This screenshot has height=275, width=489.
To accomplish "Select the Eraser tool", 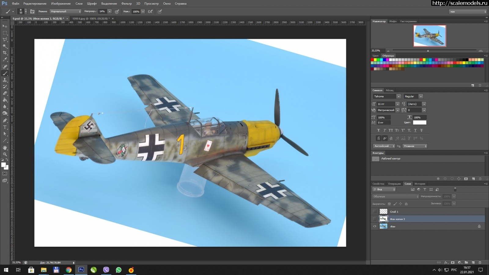I will point(5,93).
